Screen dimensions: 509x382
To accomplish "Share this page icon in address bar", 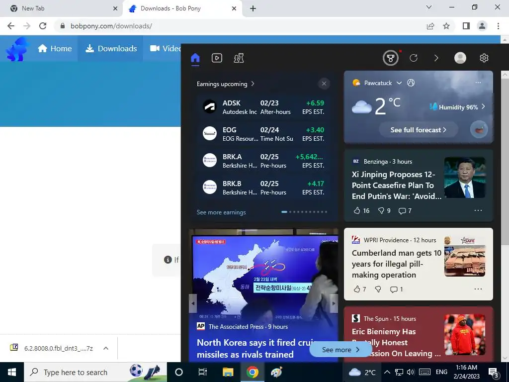I will click(430, 26).
